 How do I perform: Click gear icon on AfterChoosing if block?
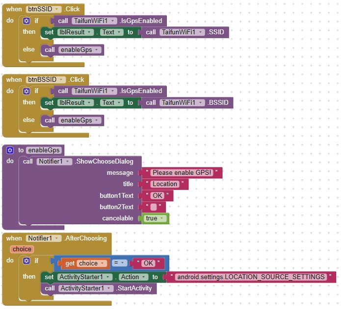26,261
